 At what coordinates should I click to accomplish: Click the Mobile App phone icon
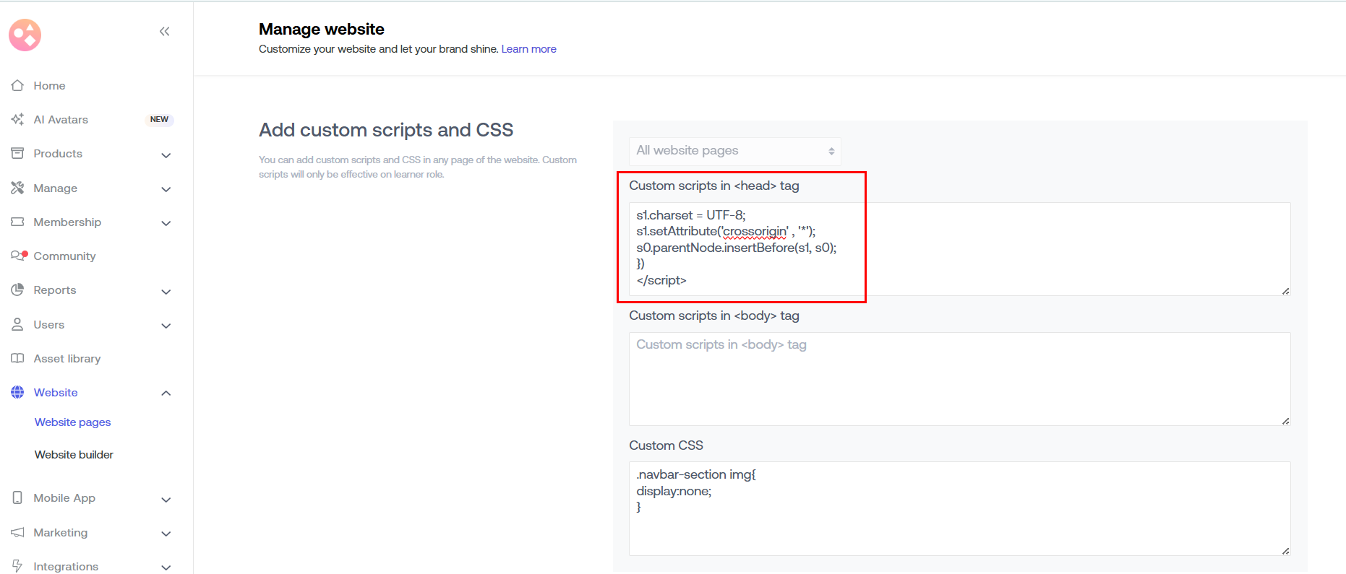click(17, 497)
